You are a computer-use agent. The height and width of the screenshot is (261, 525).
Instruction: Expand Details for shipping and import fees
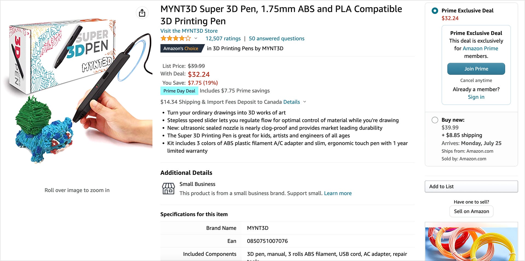pyautogui.click(x=291, y=102)
